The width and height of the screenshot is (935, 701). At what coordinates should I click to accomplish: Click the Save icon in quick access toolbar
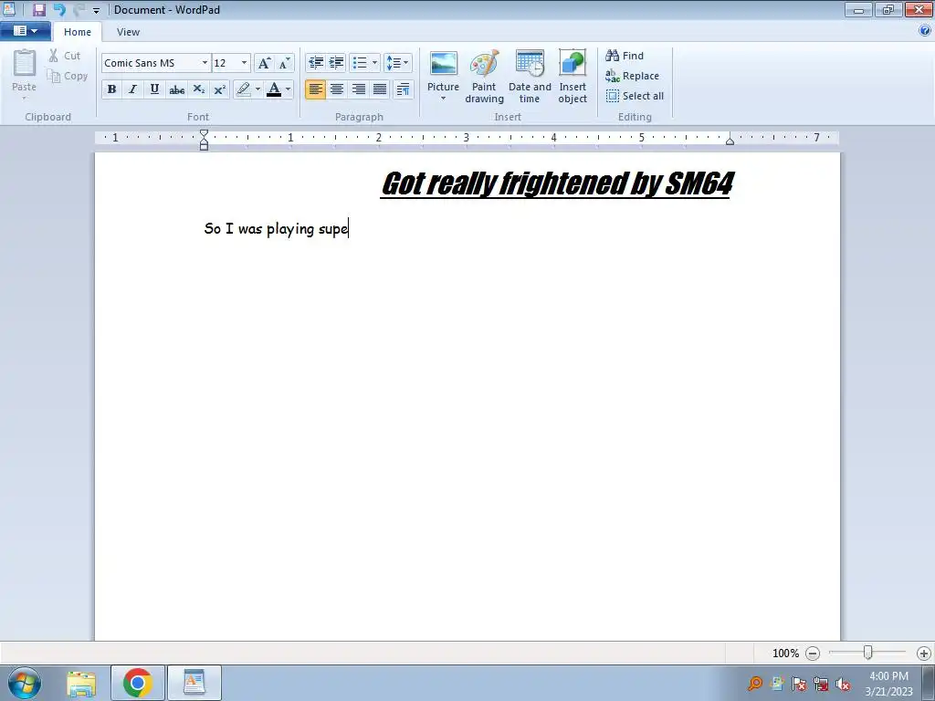pyautogui.click(x=38, y=9)
